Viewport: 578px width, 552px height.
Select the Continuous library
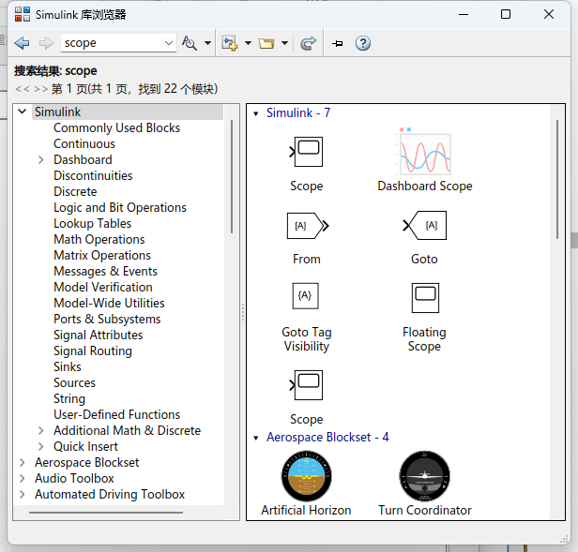click(84, 143)
